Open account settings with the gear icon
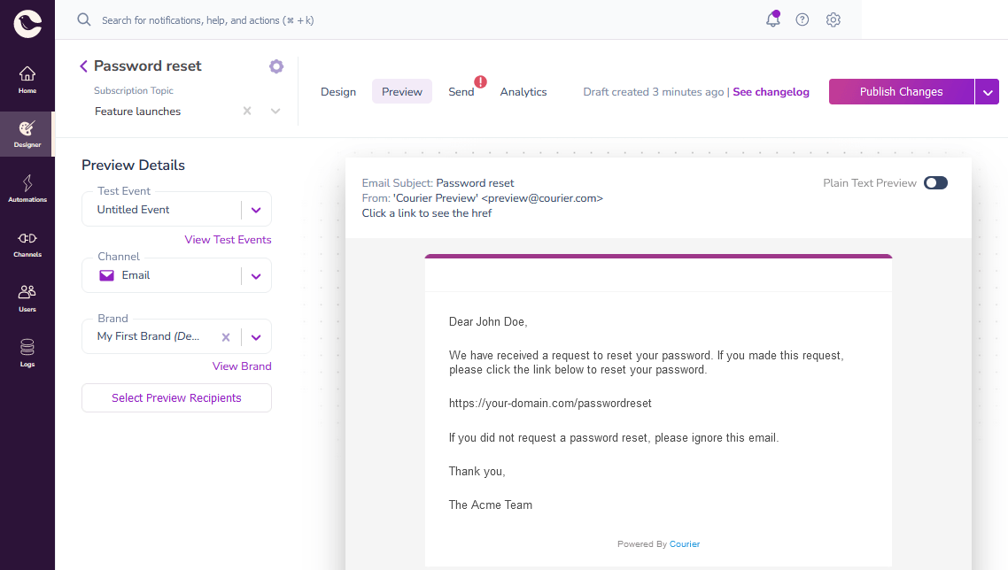The height and width of the screenshot is (570, 1008). (833, 19)
